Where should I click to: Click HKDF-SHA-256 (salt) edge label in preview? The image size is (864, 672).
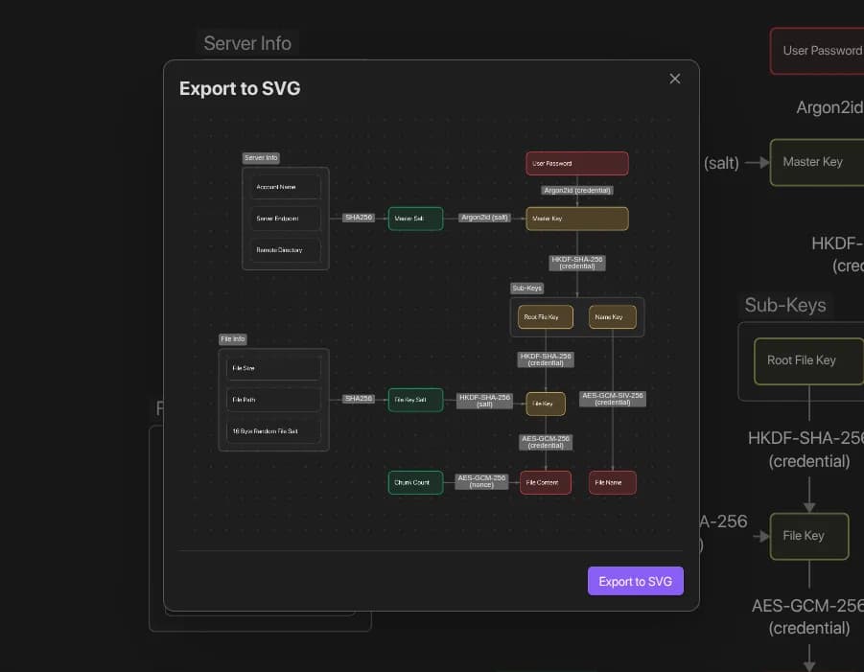(x=484, y=401)
